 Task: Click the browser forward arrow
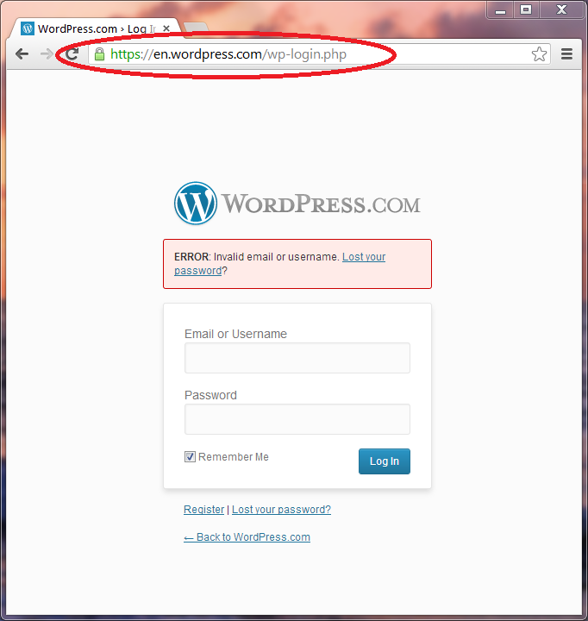(47, 53)
